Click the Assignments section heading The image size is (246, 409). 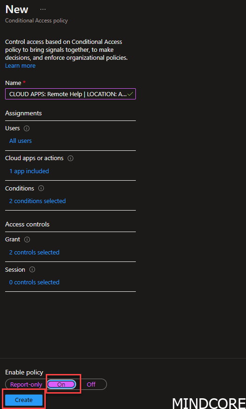[x=23, y=113]
